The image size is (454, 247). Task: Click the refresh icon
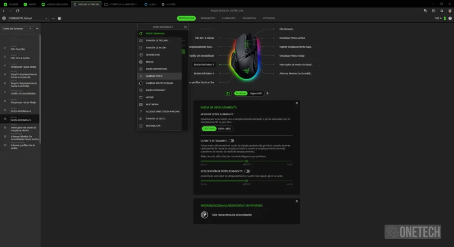(x=18, y=11)
